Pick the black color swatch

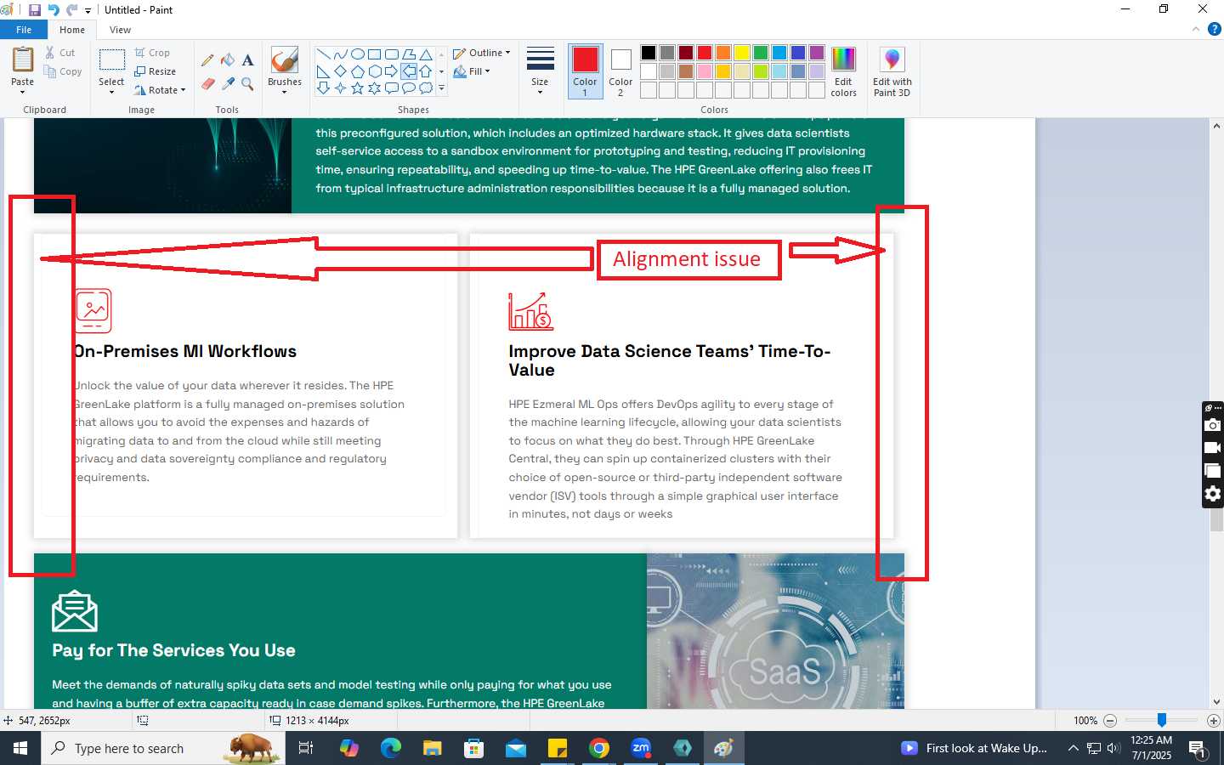(x=649, y=53)
